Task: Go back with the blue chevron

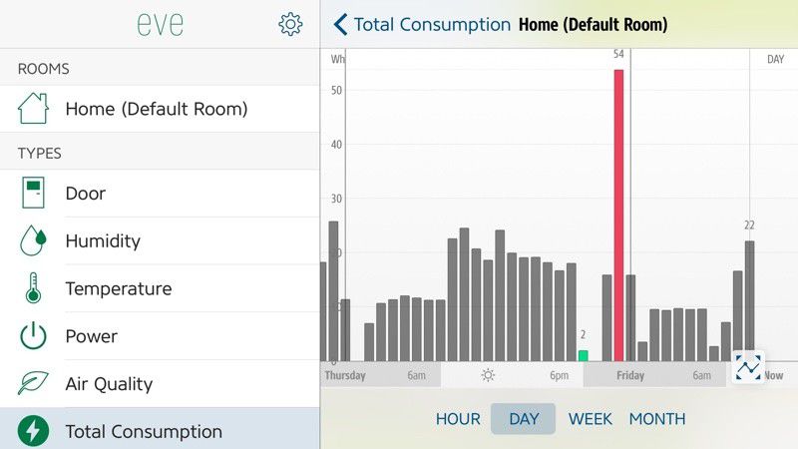Action: (340, 24)
